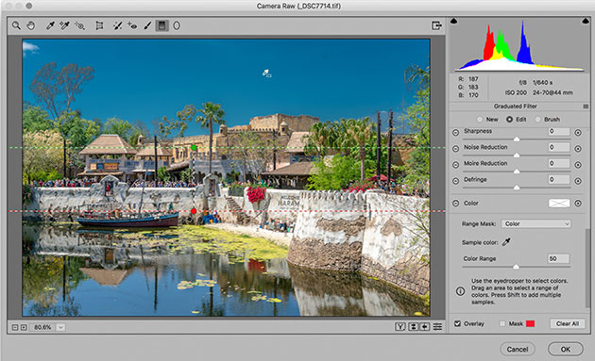Decrease Sharpness with minus button
This screenshot has height=361, width=595.
click(456, 133)
